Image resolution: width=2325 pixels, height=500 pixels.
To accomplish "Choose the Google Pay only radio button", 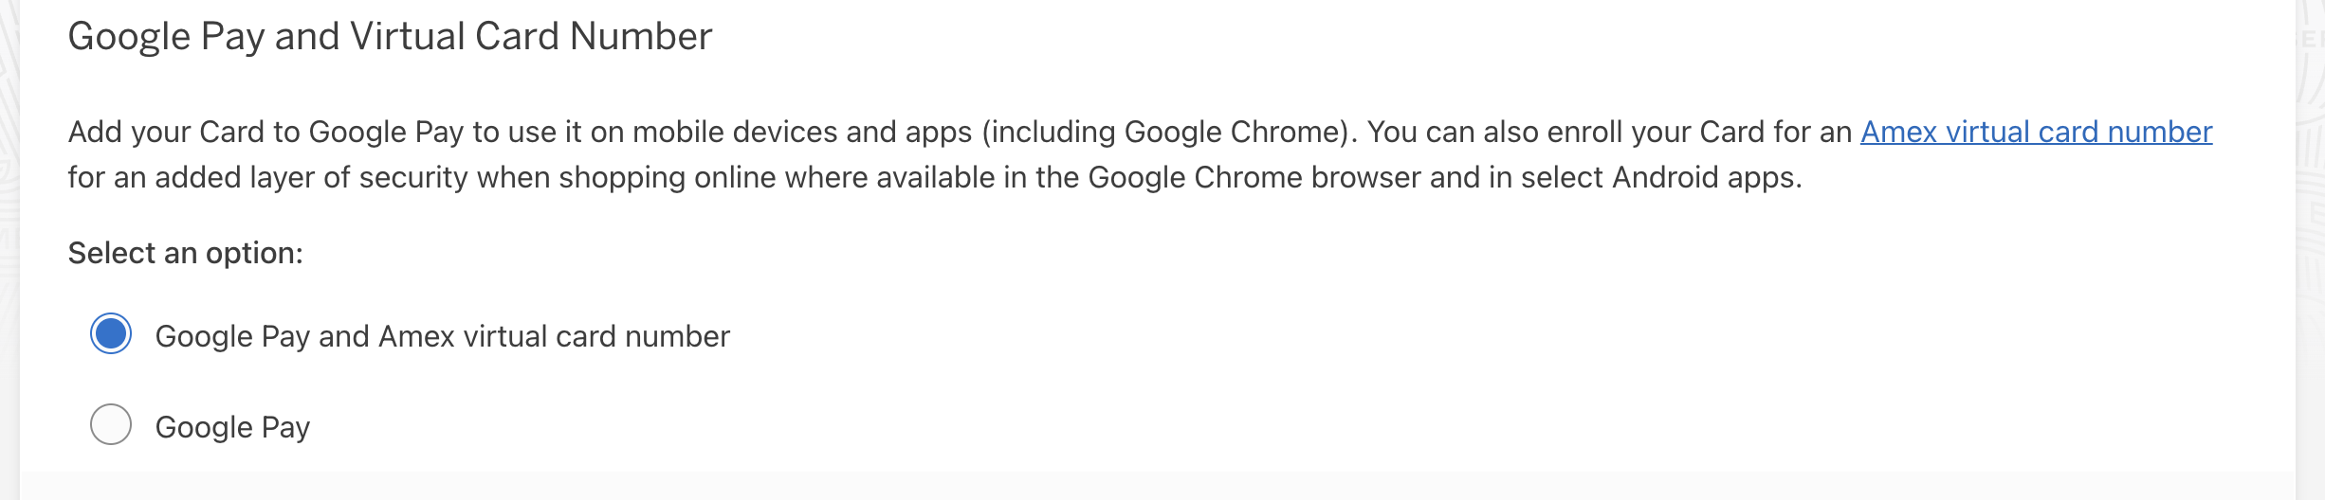I will (111, 424).
